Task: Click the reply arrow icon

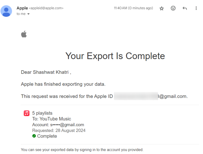Action: (185, 8)
